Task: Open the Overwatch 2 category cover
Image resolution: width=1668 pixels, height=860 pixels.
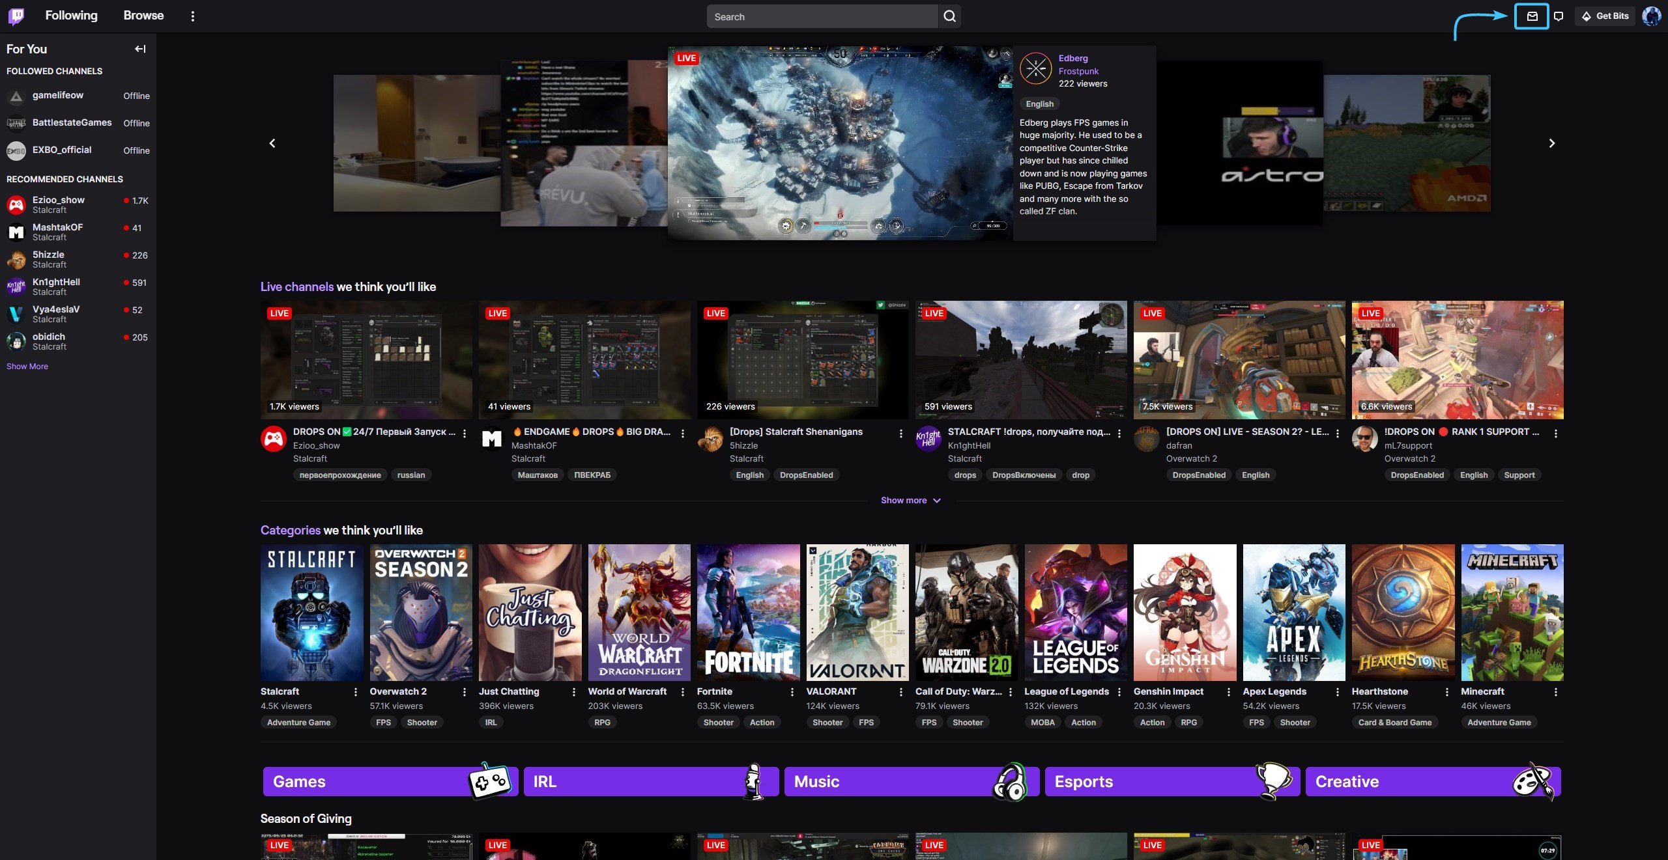Action: click(421, 613)
